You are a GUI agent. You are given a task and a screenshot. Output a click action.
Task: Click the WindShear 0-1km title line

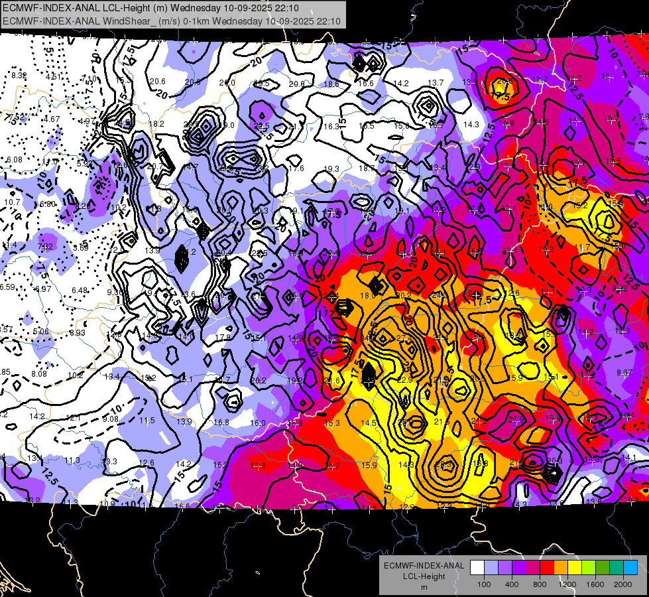pyautogui.click(x=171, y=21)
